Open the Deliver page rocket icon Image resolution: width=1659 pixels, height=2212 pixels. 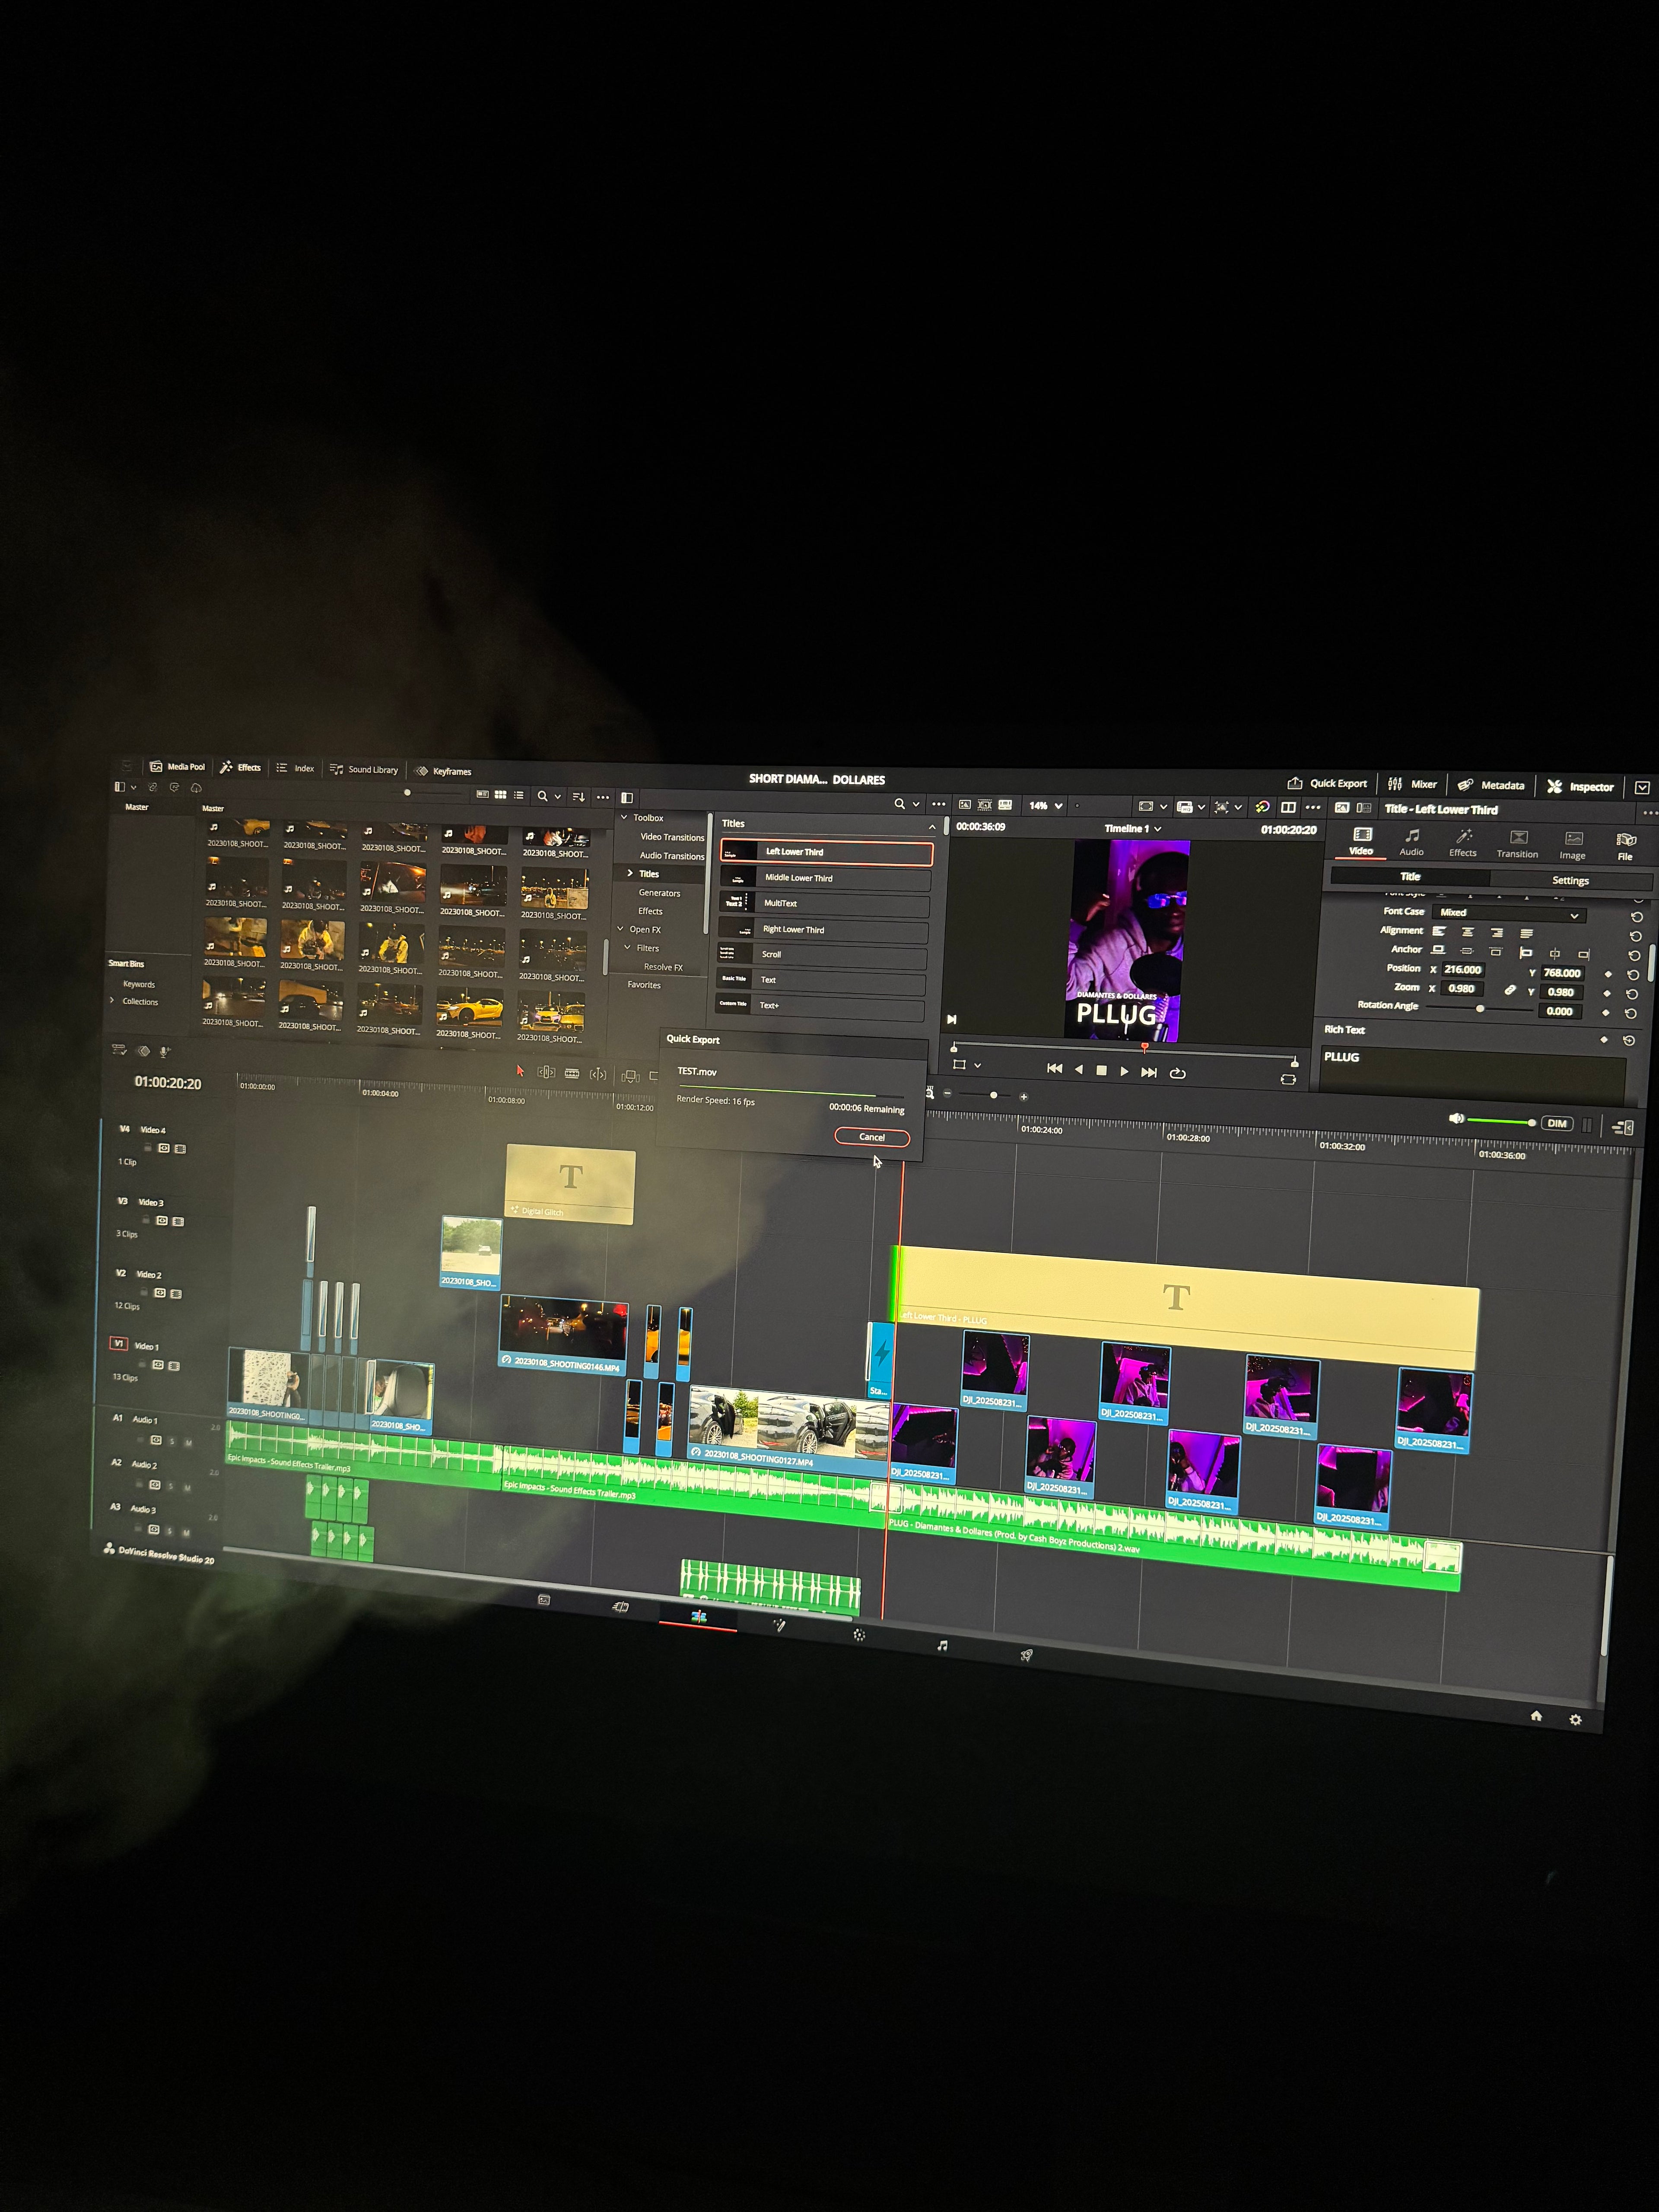pos(1026,1655)
